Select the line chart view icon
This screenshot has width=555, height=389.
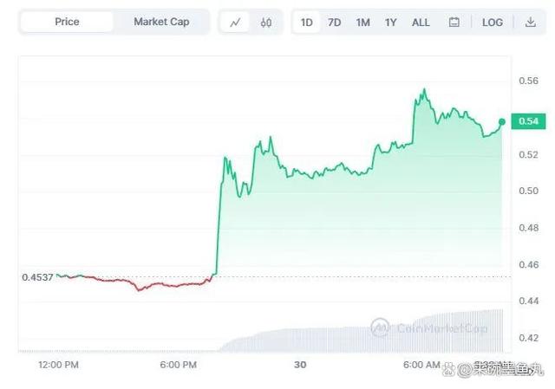click(235, 23)
